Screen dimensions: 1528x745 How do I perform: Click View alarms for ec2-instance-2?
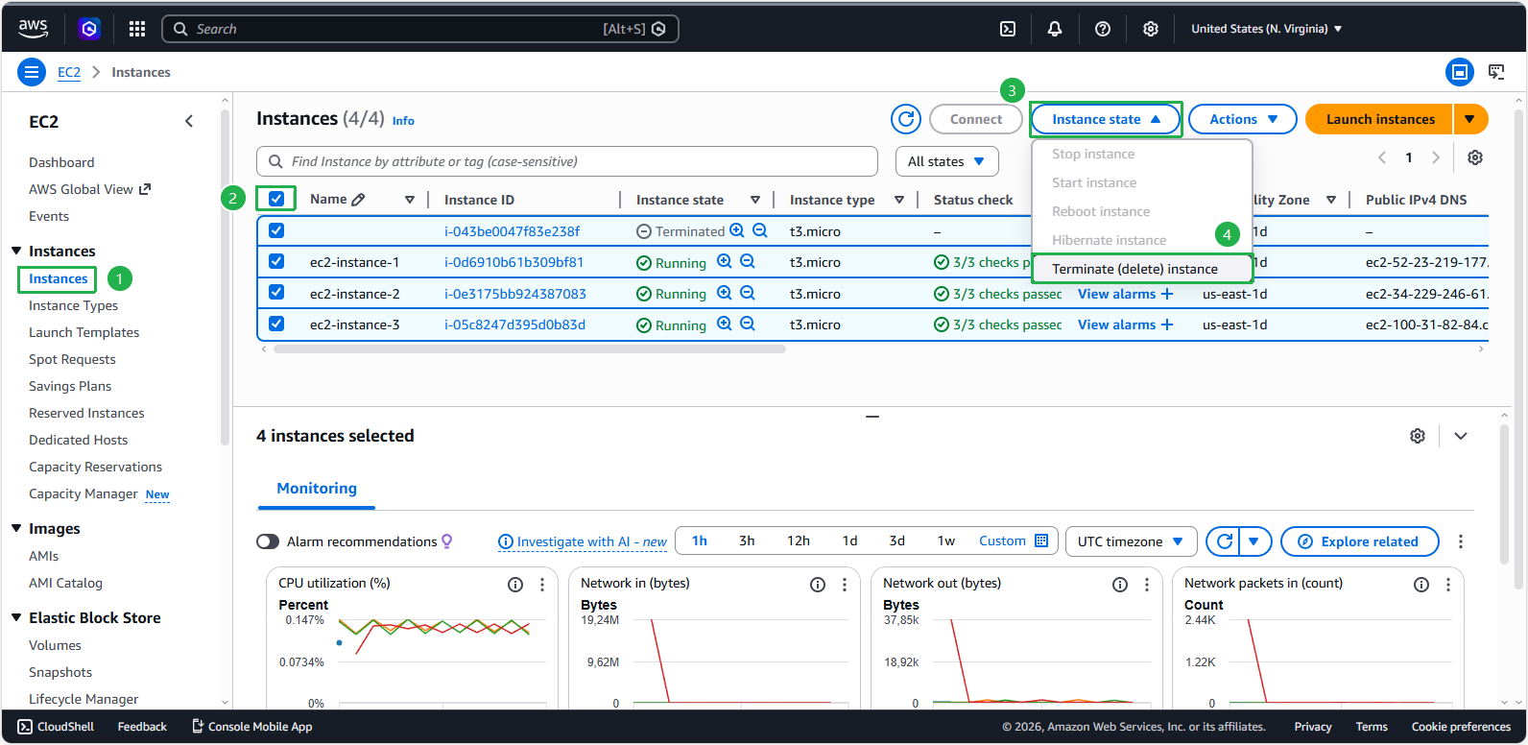[1126, 294]
